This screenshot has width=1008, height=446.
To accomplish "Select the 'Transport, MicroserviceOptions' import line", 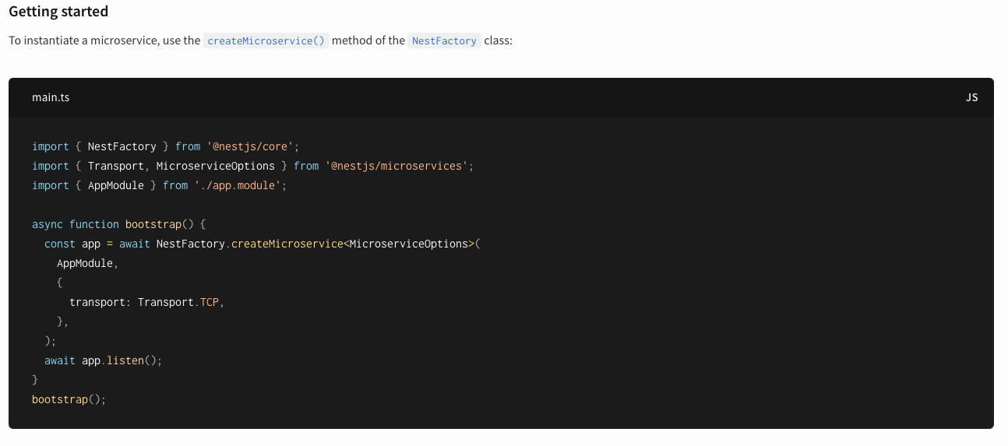I will tap(253, 166).
